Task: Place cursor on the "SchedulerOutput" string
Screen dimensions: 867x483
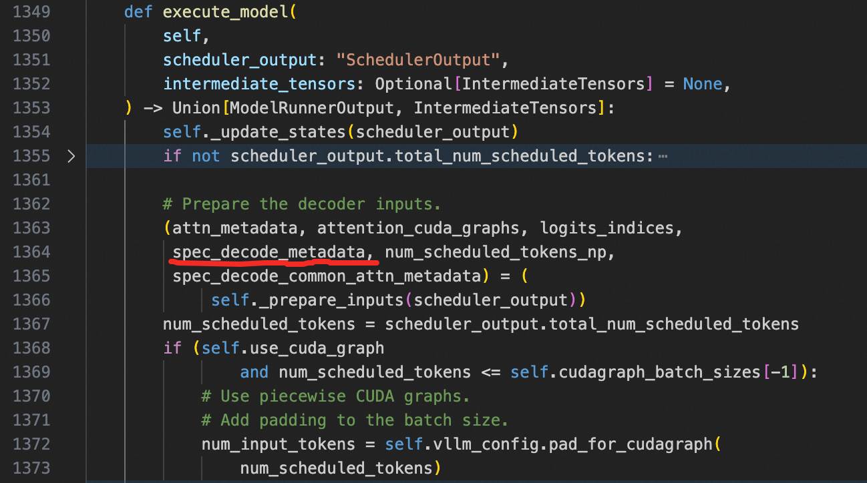Action: click(418, 60)
